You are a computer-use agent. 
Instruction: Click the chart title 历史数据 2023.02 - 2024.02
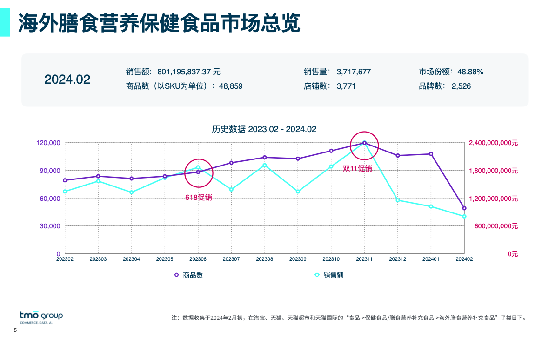pos(264,129)
